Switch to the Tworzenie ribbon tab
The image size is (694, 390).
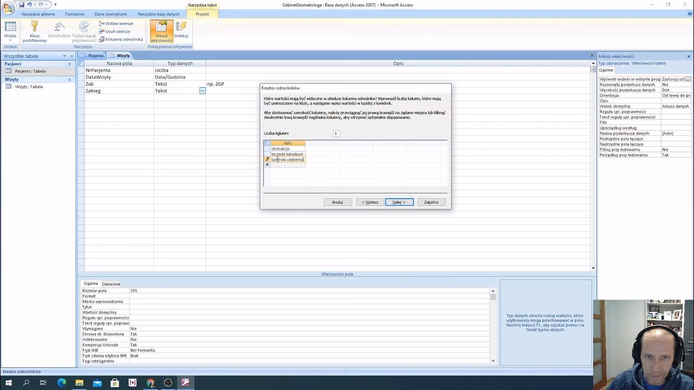coord(74,14)
